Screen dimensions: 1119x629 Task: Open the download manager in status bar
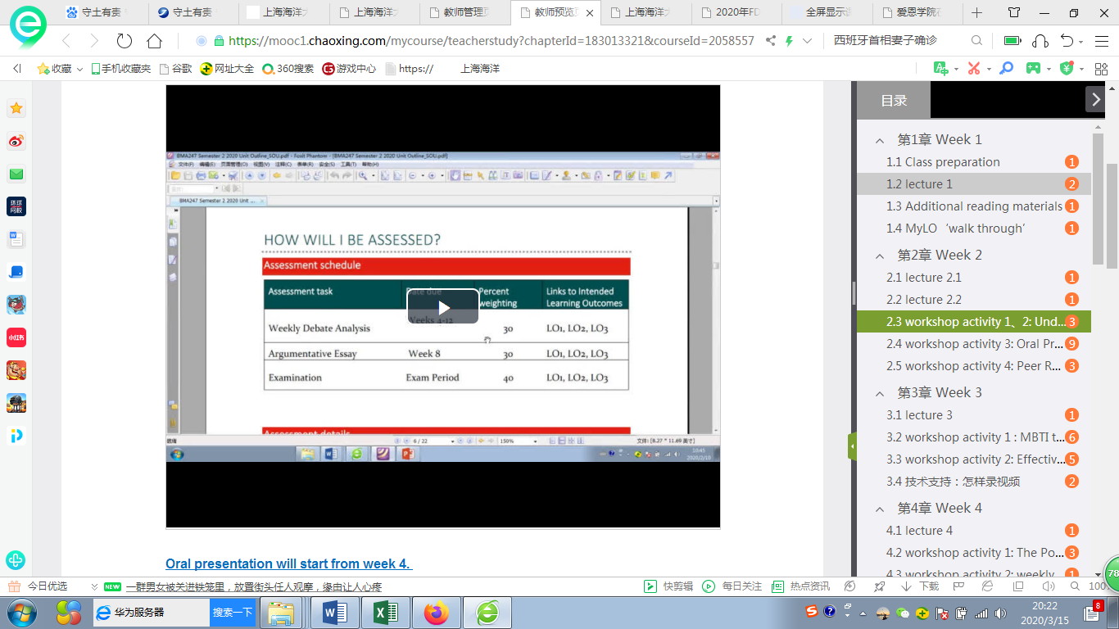coord(921,586)
